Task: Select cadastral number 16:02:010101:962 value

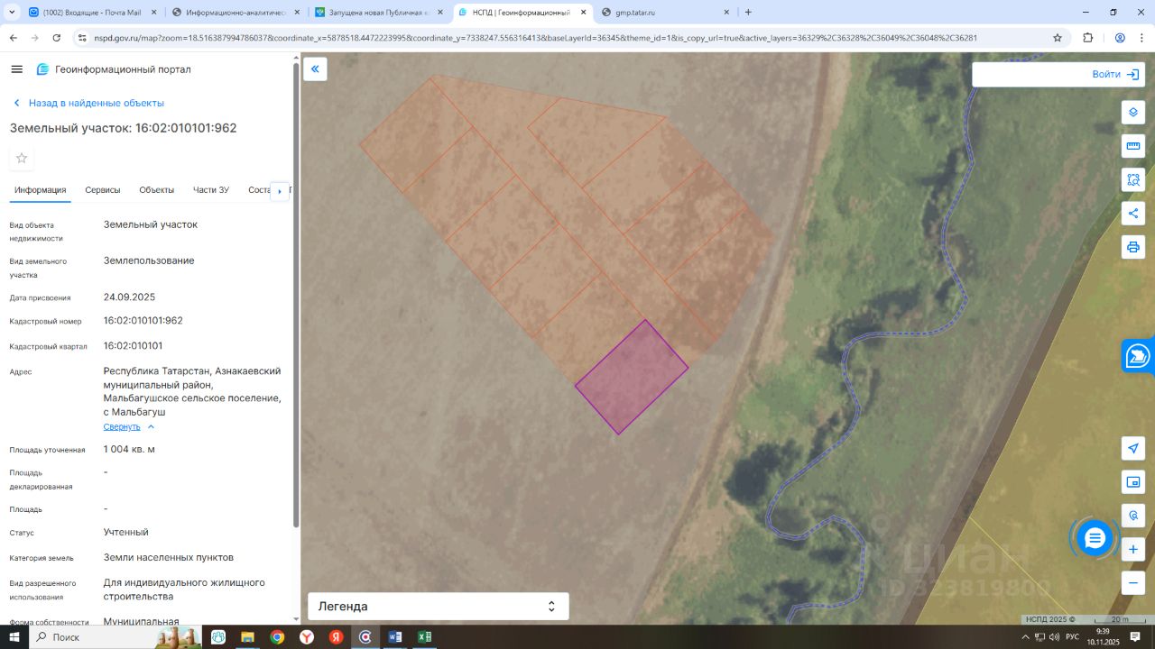Action: pos(143,321)
